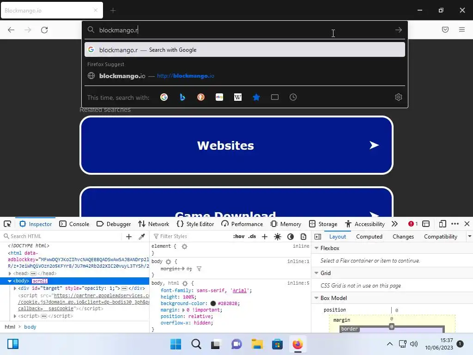Expand the head element node
The width and height of the screenshot is (473, 355).
10,274
